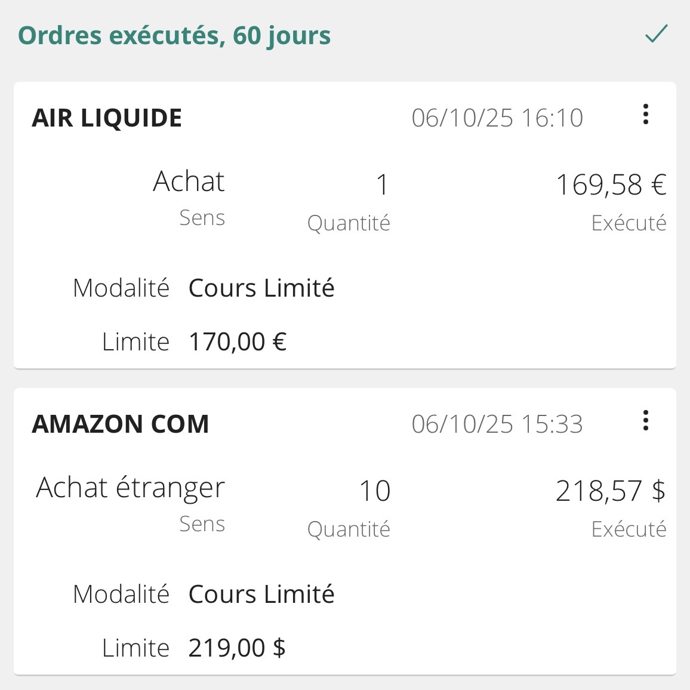Tap the green checkmark icon
This screenshot has height=690, width=690.
point(656,34)
